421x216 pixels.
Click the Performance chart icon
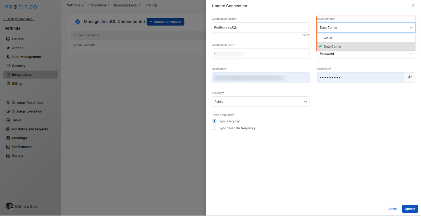[x=8, y=147]
